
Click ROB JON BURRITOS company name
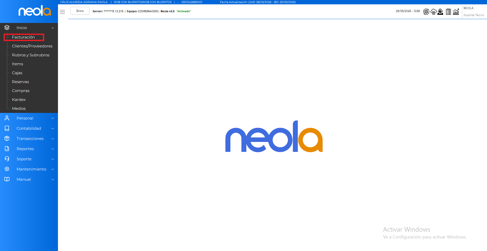tap(143, 2)
